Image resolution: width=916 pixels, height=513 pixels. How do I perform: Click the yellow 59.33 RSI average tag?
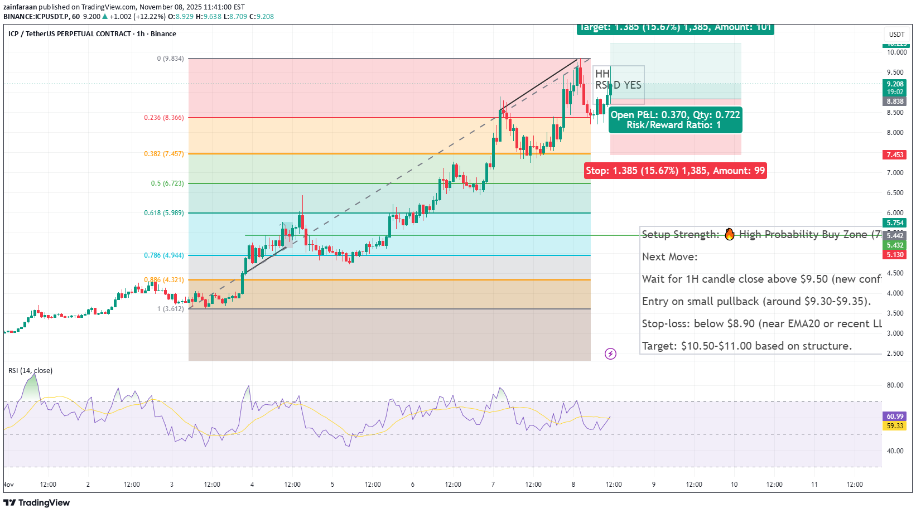coord(895,426)
